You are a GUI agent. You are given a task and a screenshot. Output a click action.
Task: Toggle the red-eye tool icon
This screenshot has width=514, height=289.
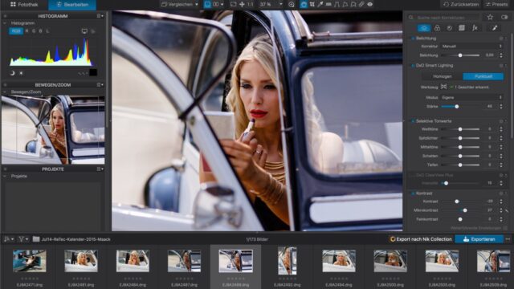click(x=369, y=5)
